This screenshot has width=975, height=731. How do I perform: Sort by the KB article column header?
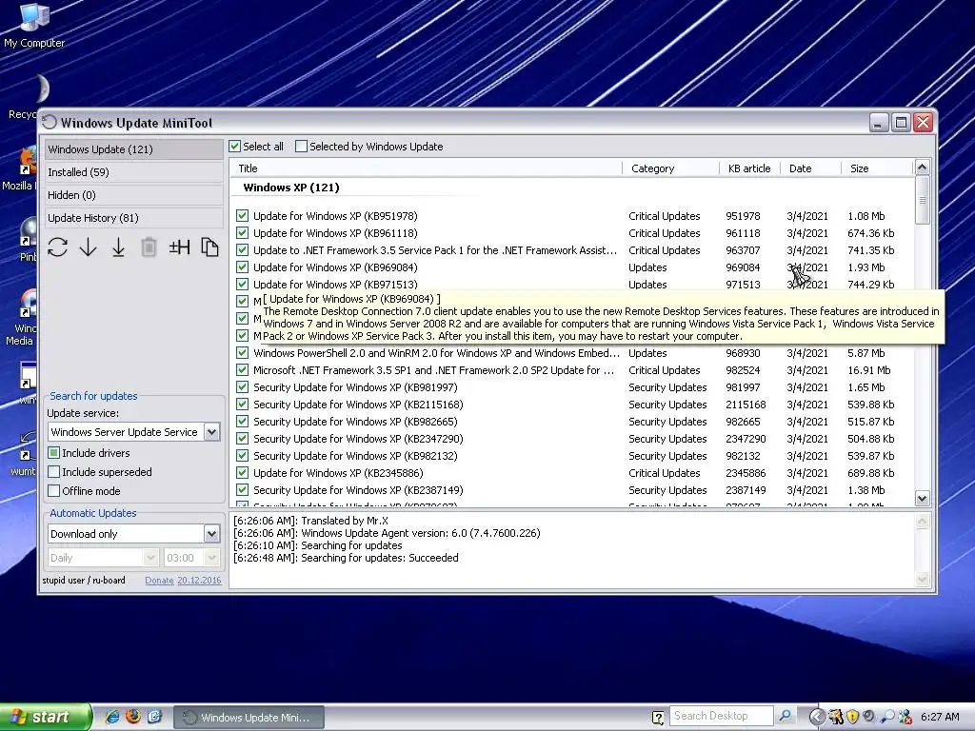point(750,168)
